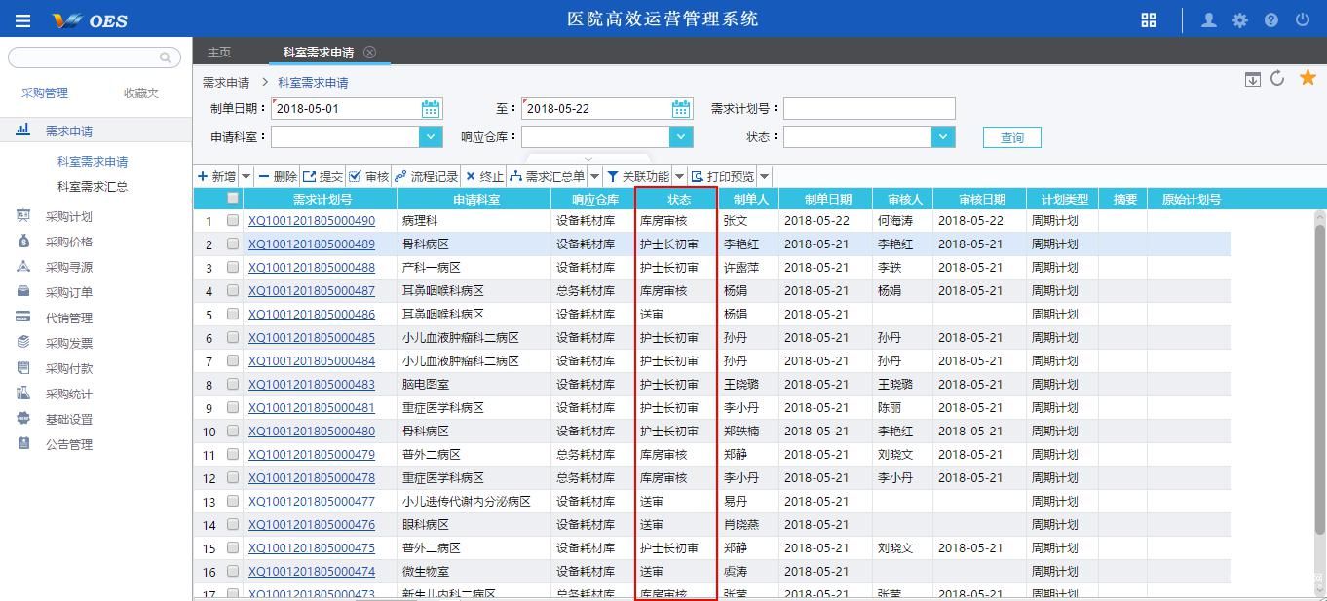Image resolution: width=1327 pixels, height=601 pixels.
Task: Expand the 状态 filter dropdown
Action: 942,136
